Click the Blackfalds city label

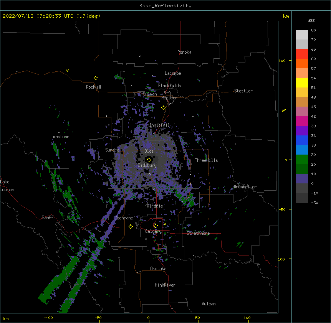click(x=169, y=86)
